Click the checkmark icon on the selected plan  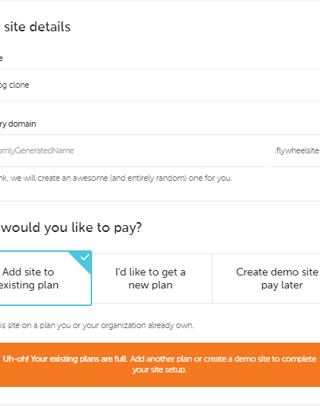pos(85,257)
